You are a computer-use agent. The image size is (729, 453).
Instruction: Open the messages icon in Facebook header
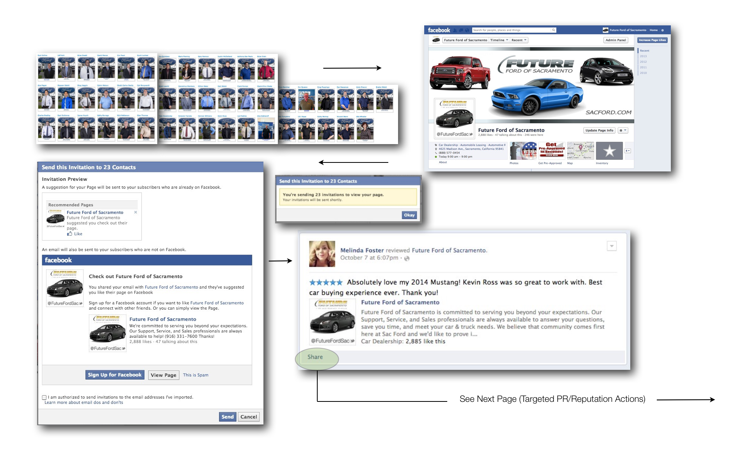[461, 30]
